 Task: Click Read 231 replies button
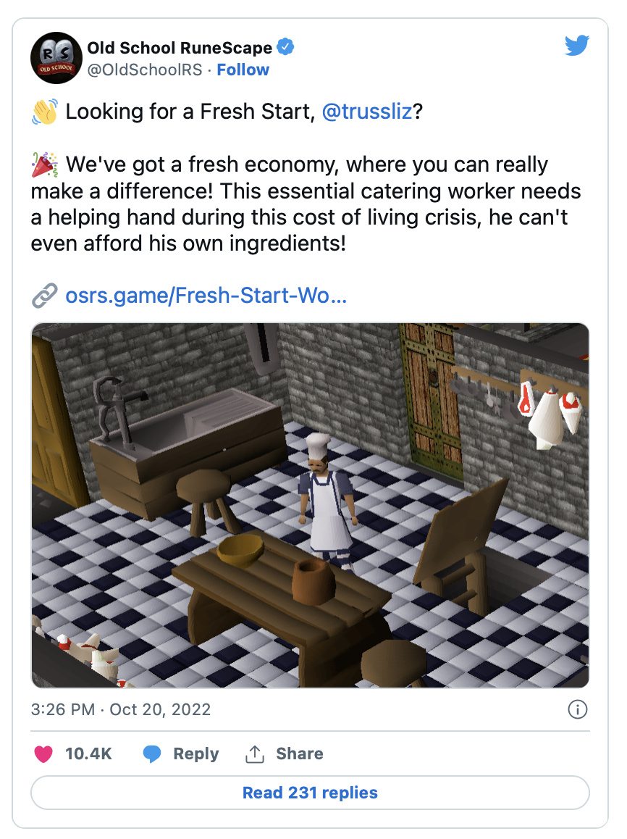[x=310, y=793]
